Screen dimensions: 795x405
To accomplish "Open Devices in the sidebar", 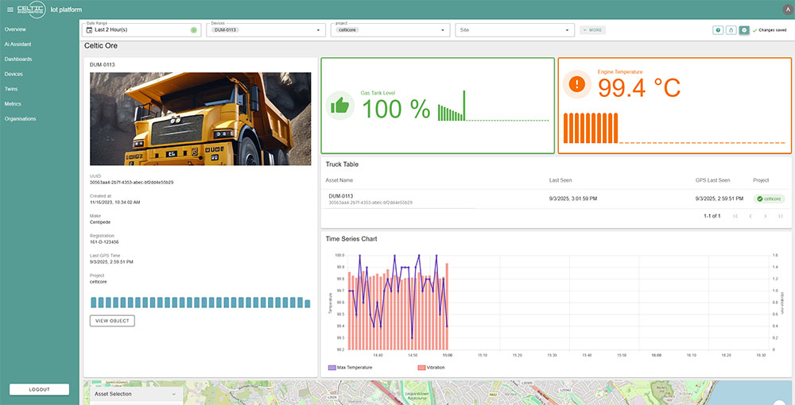I will [x=14, y=74].
